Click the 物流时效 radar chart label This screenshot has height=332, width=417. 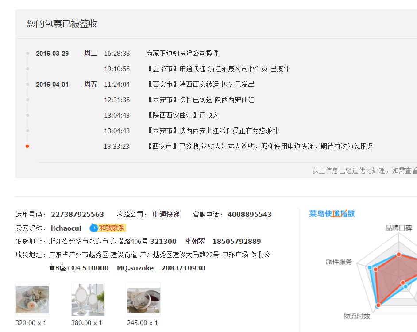[x=356, y=316]
